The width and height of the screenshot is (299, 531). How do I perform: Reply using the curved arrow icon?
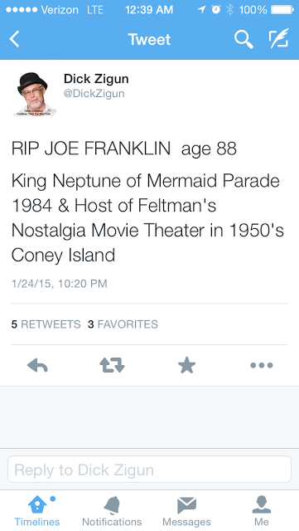[x=37, y=365]
